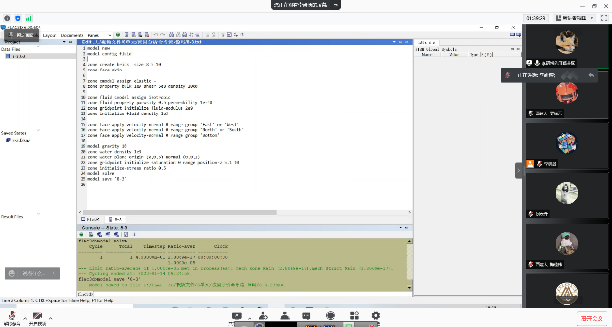Select 8-3.f3sav in Saved States
Image resolution: width=612 pixels, height=327 pixels.
click(x=21, y=140)
